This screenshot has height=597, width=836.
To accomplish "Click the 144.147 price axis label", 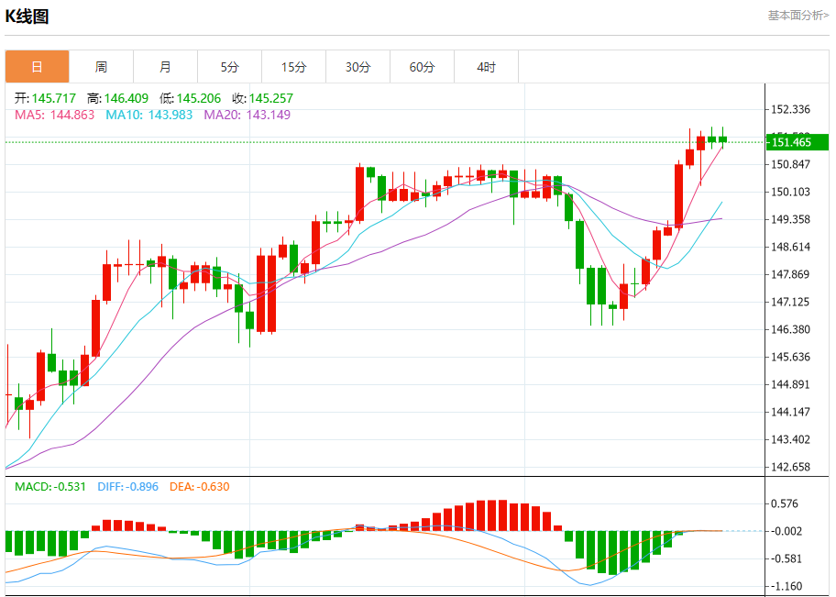I will click(791, 412).
